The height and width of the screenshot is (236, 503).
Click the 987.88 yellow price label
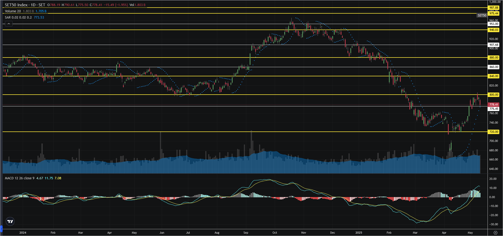point(494,8)
